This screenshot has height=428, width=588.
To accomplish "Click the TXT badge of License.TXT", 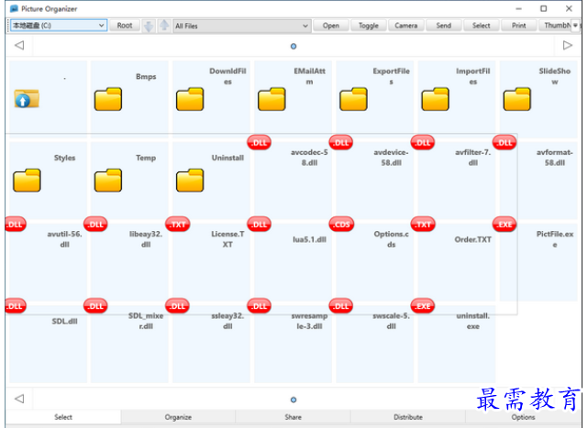I will (177, 225).
